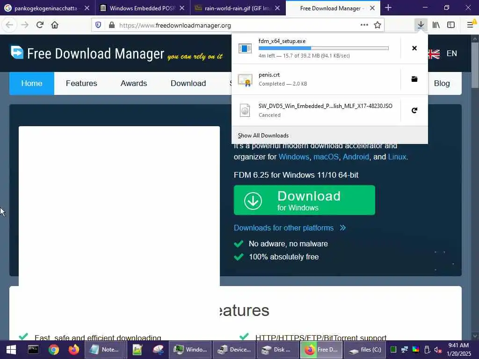Click the fdm_x64_setup.exe file icon
The image size is (479, 359).
coord(245,48)
